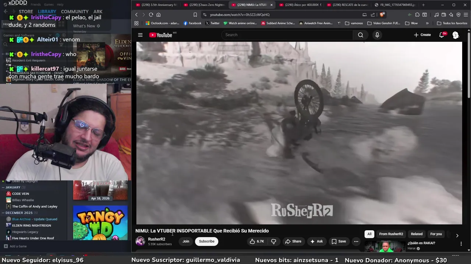Select the From RusherR2 filter chip

pos(391,234)
